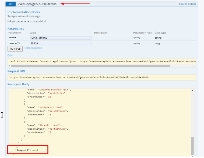This screenshot has width=204, height=158.
Task: Open the Course Details link
Action: pyautogui.click(x=187, y=4)
